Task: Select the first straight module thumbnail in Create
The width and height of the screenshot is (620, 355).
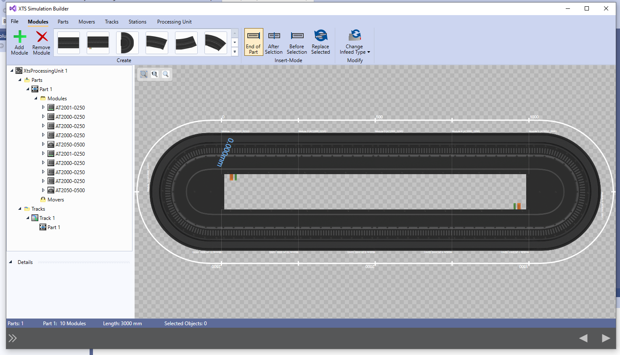Action: [x=69, y=42]
